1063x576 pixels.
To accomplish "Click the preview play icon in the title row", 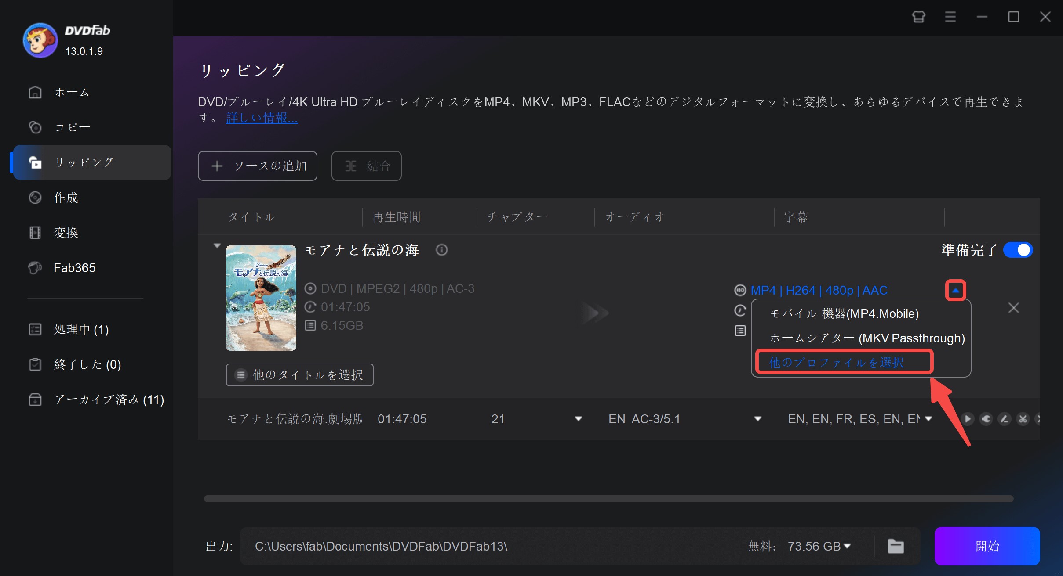I will (967, 419).
